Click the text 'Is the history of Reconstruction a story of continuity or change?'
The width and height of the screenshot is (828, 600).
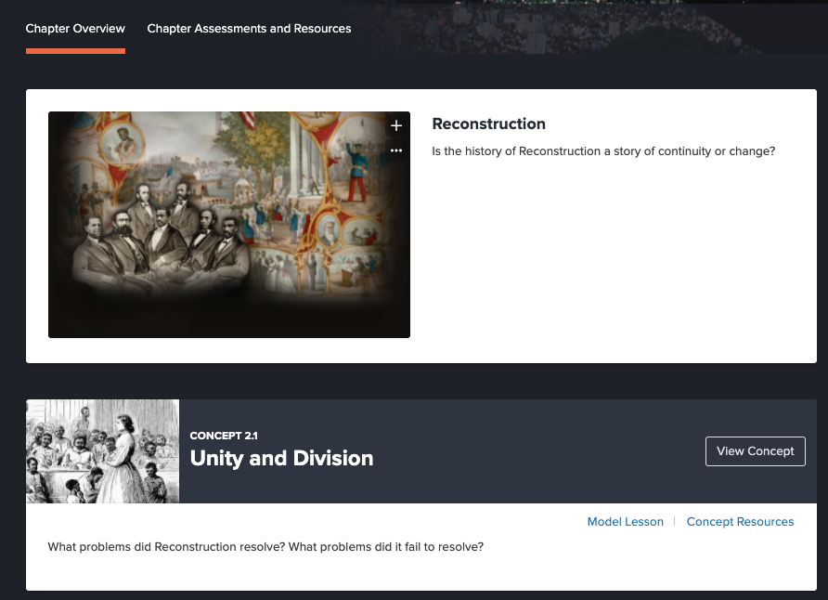click(x=603, y=151)
